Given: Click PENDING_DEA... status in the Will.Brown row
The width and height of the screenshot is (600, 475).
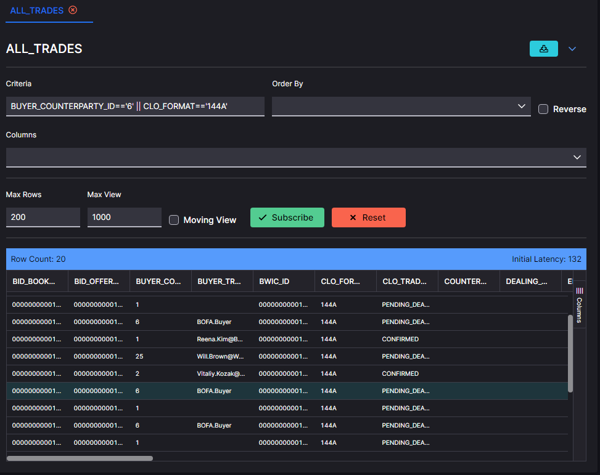Looking at the screenshot, I should [x=406, y=357].
